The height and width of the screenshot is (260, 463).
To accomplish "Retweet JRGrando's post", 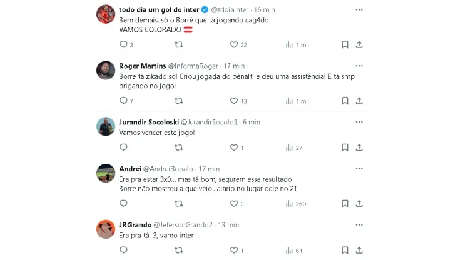I will click(178, 251).
